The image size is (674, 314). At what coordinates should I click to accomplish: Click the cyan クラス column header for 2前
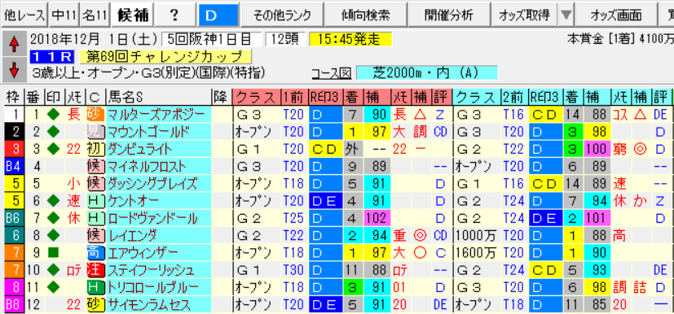point(477,98)
